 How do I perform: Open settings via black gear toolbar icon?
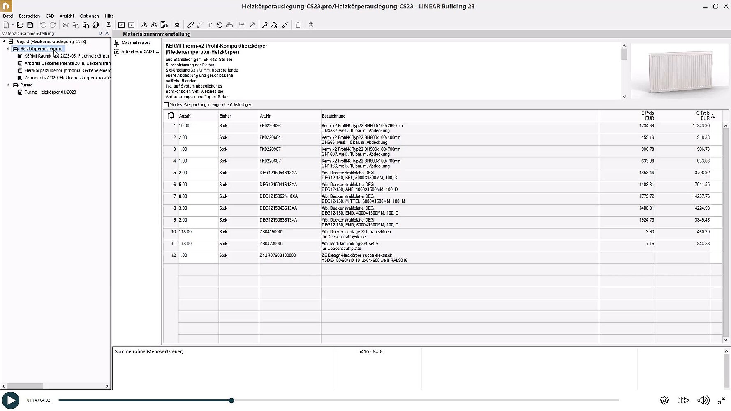tap(177, 25)
